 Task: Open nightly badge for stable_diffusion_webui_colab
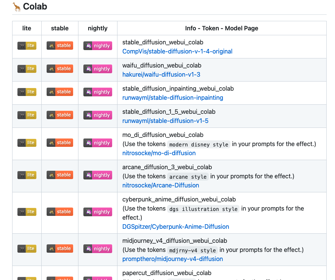point(98,46)
